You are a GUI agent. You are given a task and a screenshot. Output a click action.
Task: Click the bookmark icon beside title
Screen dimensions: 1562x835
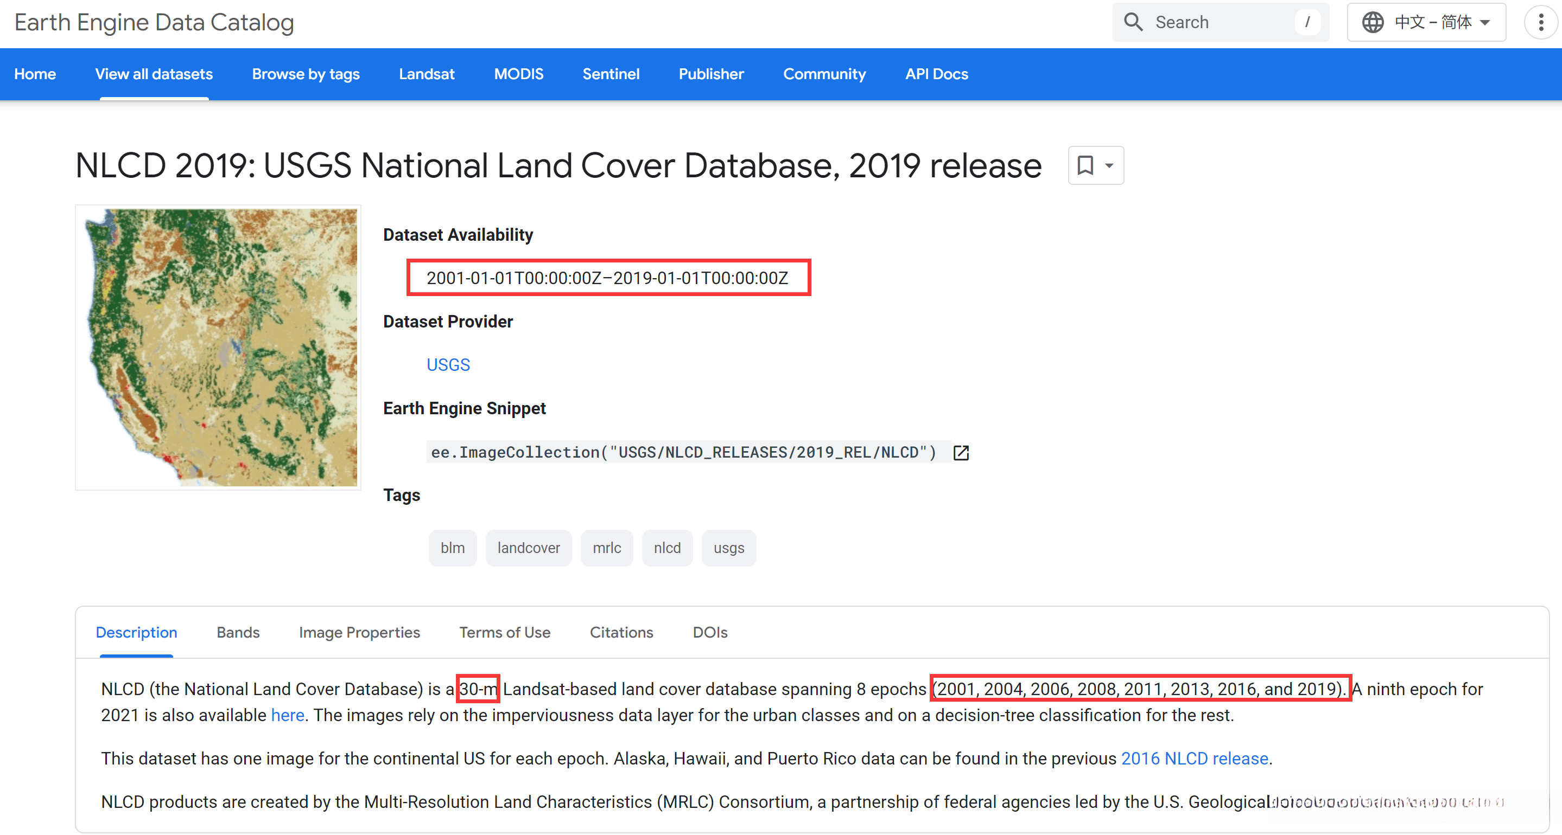click(x=1085, y=165)
